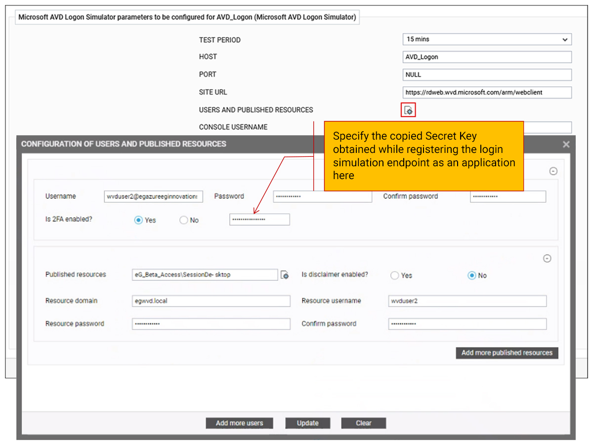Open the Users and Published Resources configuration icon

pos(408,110)
